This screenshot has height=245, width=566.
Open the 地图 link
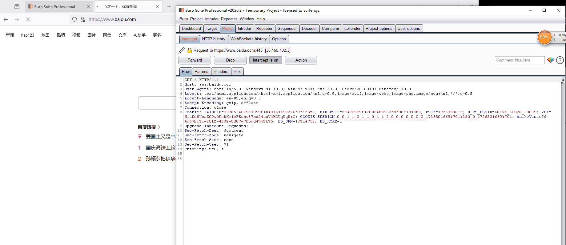click(x=46, y=35)
